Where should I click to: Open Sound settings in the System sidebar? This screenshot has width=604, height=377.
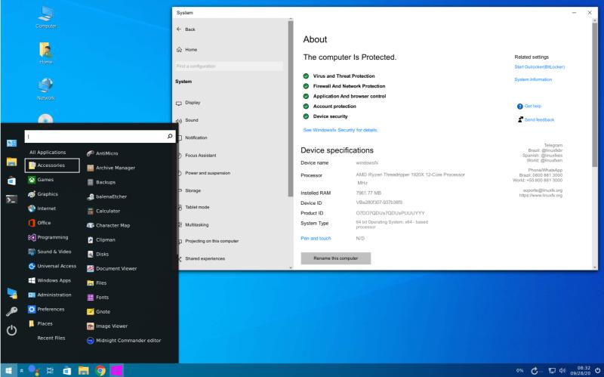(191, 120)
